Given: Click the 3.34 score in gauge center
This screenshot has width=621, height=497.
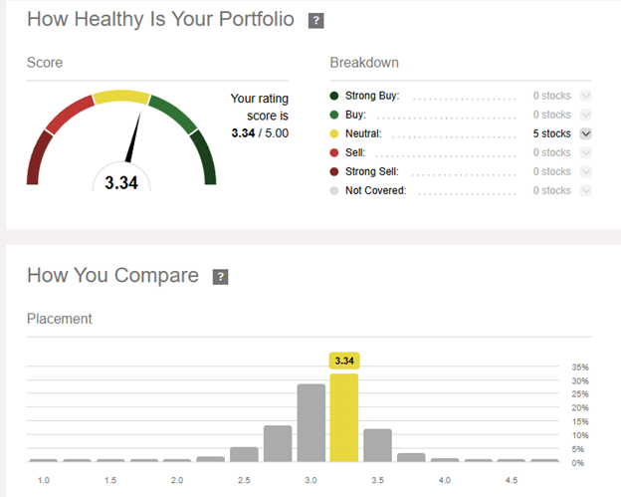Looking at the screenshot, I should [x=121, y=182].
